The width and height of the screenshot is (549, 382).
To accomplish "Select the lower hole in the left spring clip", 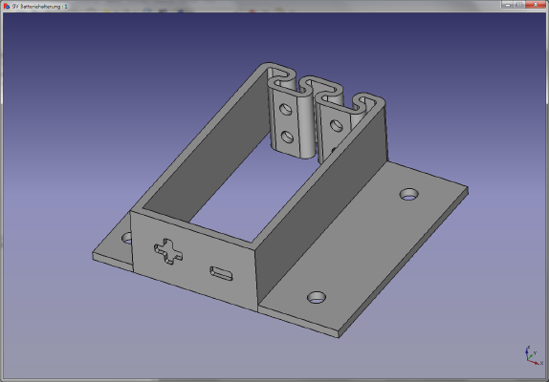I will click(287, 137).
